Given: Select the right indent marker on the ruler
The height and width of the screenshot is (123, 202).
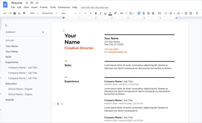Looking at the screenshot, I should [x=176, y=18].
